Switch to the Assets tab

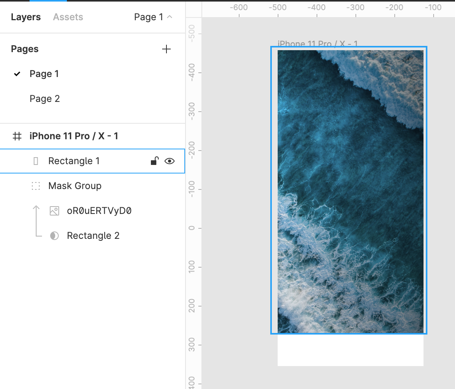[x=68, y=17]
